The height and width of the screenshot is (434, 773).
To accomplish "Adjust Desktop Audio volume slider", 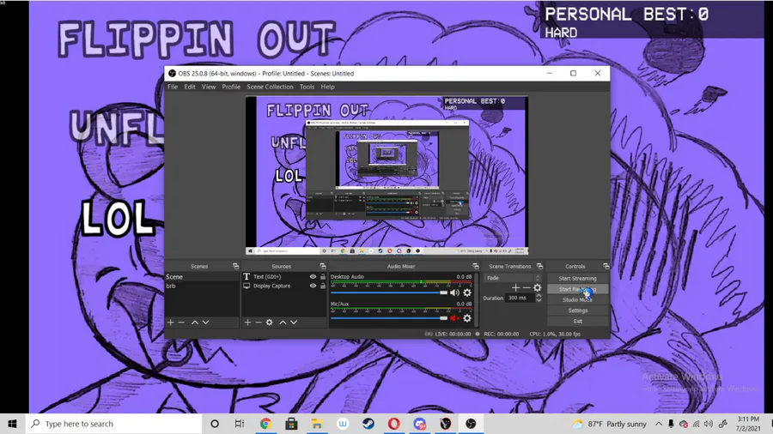I will (x=389, y=292).
